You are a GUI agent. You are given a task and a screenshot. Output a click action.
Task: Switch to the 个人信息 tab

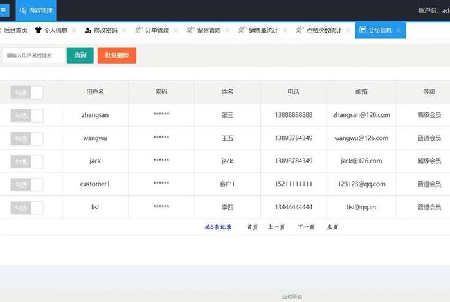coord(56,30)
